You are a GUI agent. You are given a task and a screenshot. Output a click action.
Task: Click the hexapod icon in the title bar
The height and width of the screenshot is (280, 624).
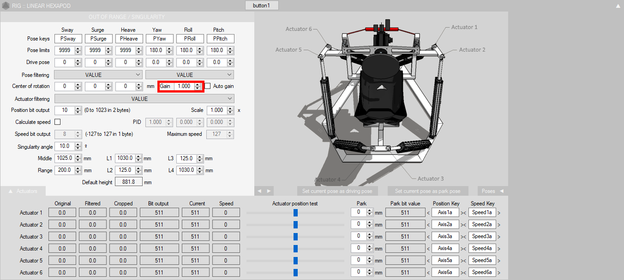click(6, 6)
